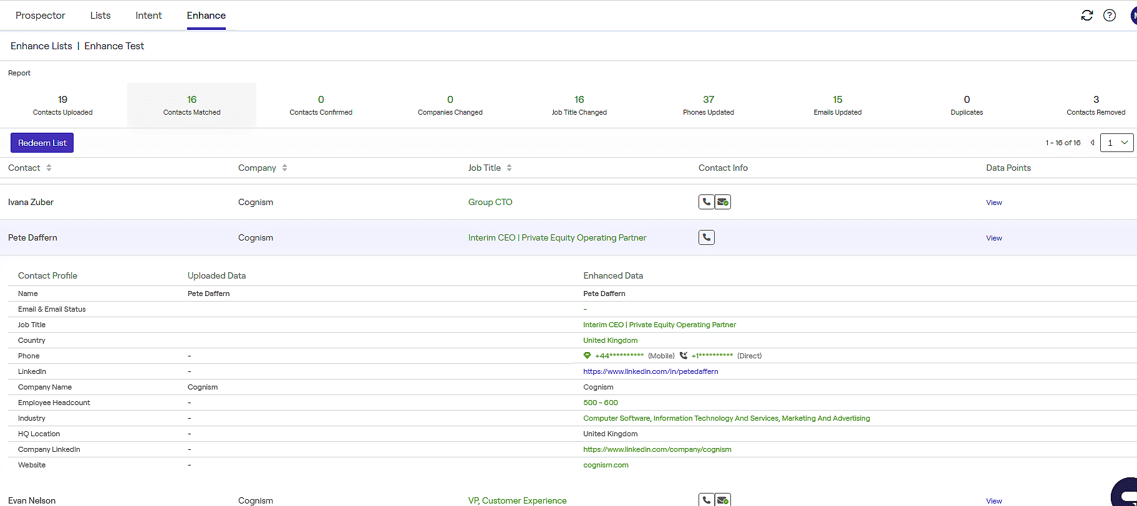Select the Contacts Matched report filter
Screen dimensions: 1137x506
[191, 105]
